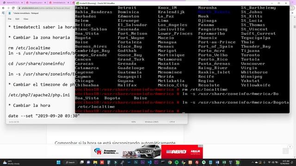Go forward in the Chrome browser

click(x=8, y=8)
